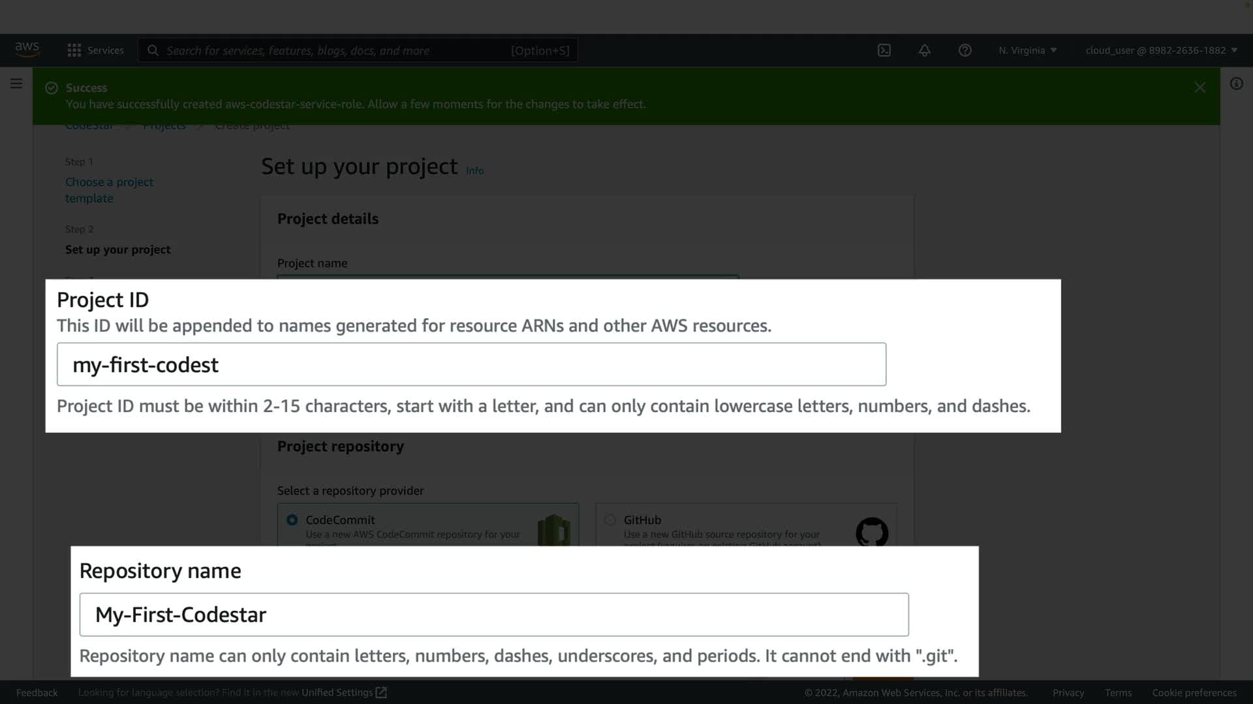Open Cookie preferences in footer
This screenshot has height=704, width=1253.
tap(1194, 692)
